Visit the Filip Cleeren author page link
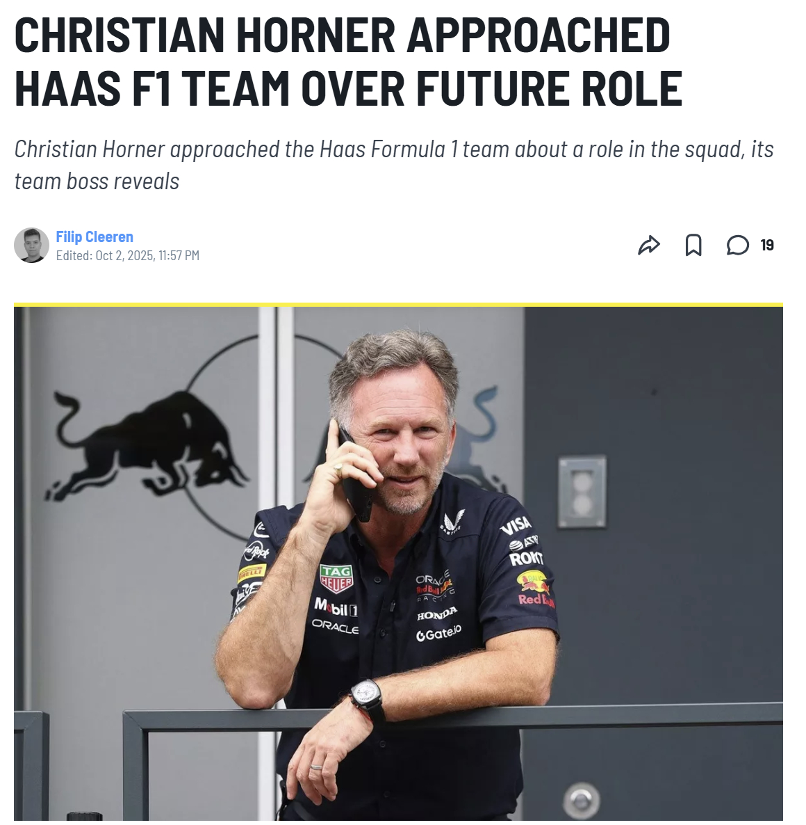The image size is (806, 825). pos(94,237)
